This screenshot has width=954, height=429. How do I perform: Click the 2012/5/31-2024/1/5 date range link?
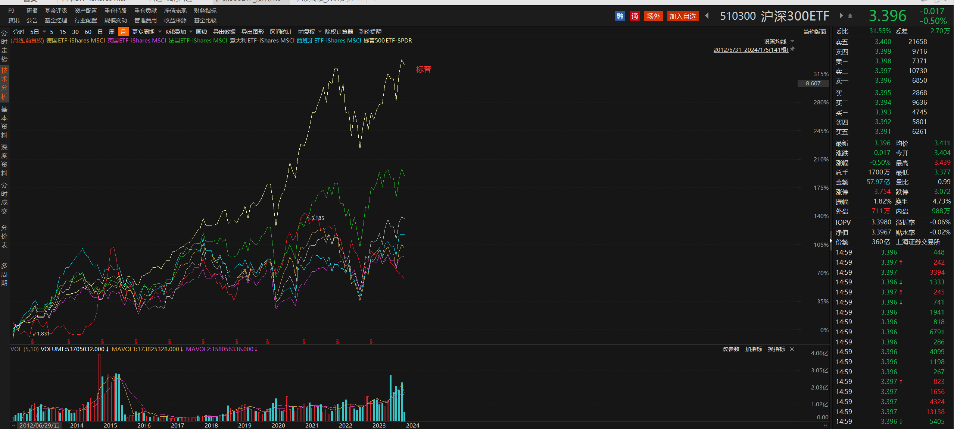751,50
